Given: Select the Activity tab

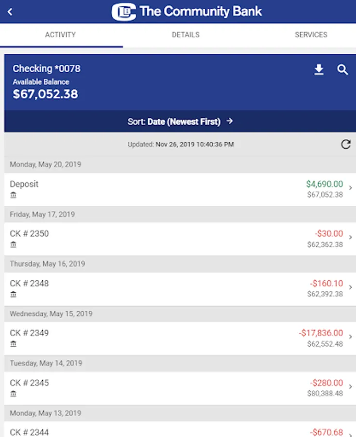Looking at the screenshot, I should tap(61, 34).
